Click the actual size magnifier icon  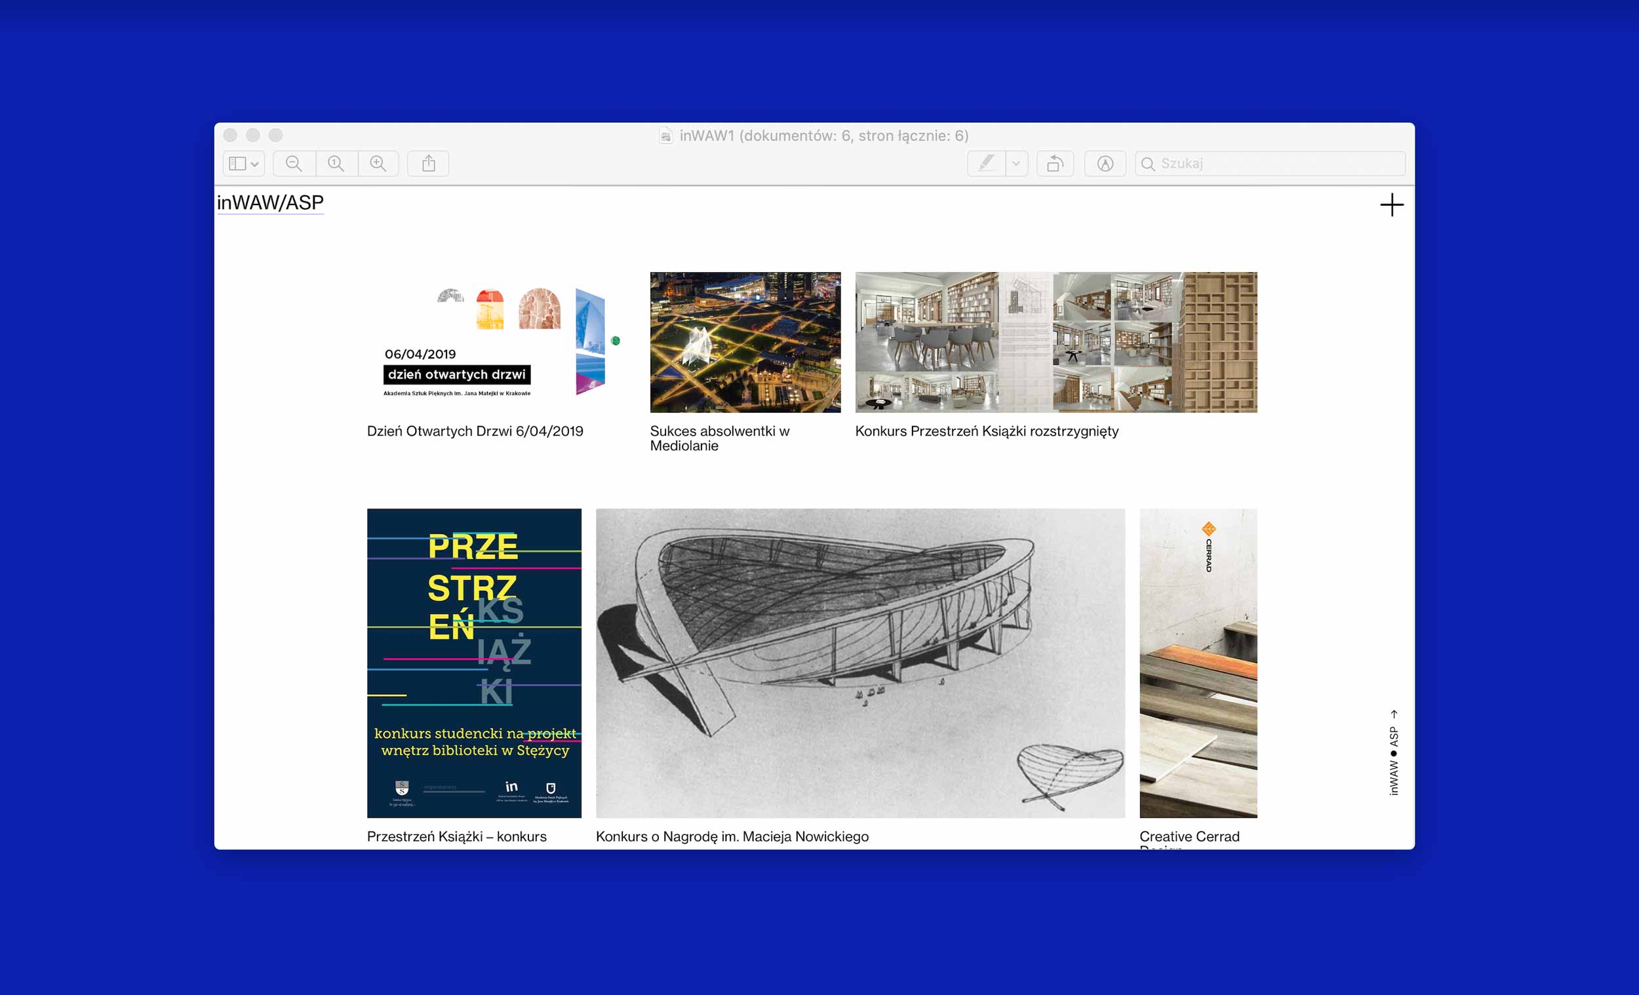[336, 164]
